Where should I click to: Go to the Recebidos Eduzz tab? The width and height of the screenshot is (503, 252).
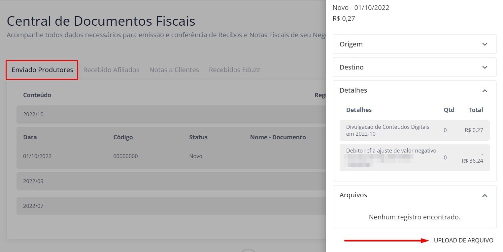point(234,70)
